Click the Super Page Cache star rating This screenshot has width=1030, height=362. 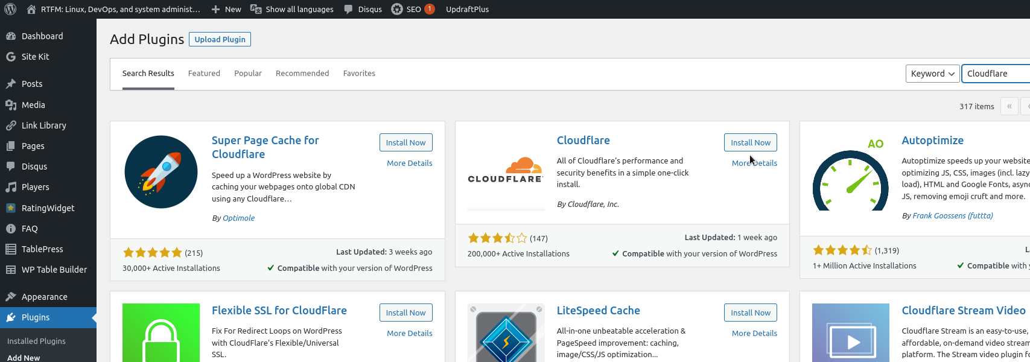point(153,253)
